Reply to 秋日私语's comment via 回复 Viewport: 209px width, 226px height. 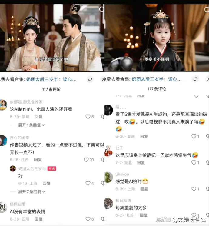pyautogui.click(x=144, y=215)
